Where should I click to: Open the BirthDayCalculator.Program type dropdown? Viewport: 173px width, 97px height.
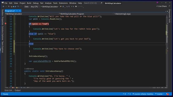pos(86,14)
